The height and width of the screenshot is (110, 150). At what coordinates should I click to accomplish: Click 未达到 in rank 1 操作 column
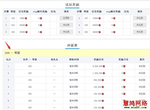pos(142,66)
